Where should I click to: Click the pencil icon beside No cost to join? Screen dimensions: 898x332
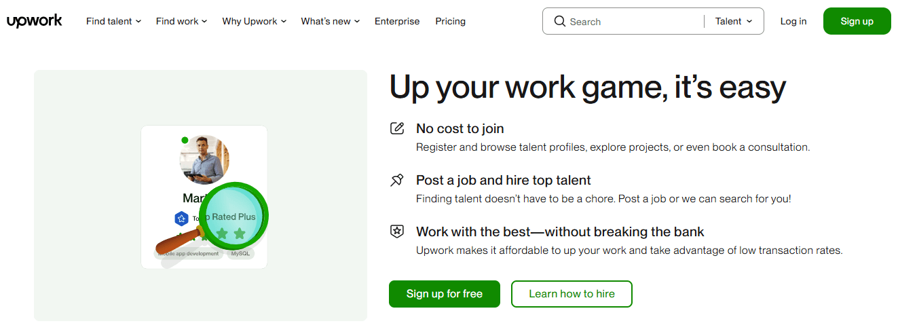pos(397,128)
